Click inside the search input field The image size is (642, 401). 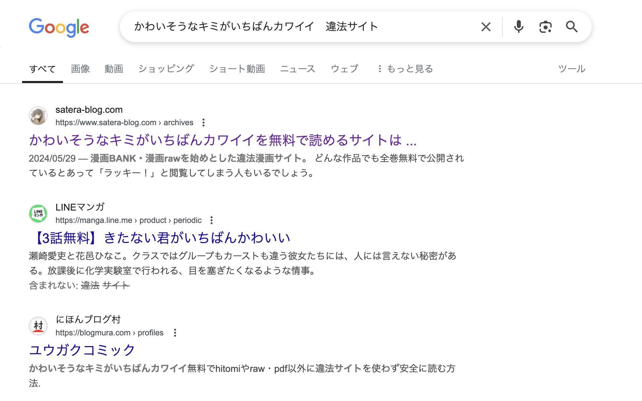(301, 27)
